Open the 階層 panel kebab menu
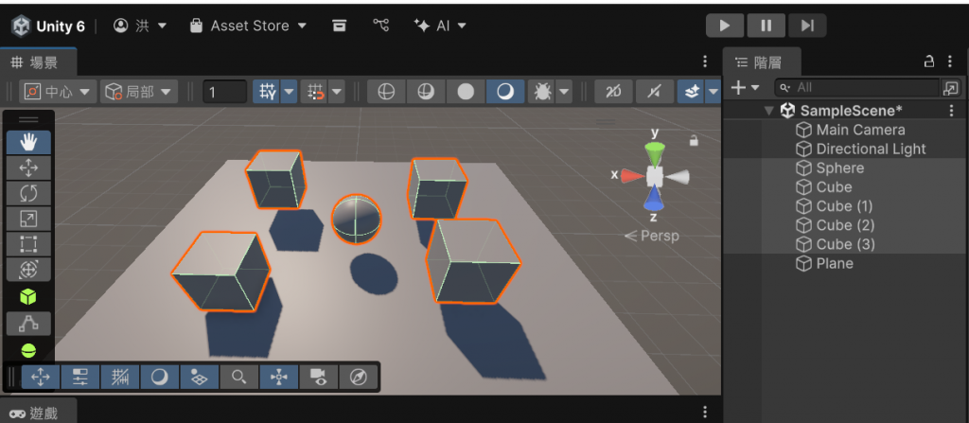The width and height of the screenshot is (969, 423). click(x=950, y=62)
